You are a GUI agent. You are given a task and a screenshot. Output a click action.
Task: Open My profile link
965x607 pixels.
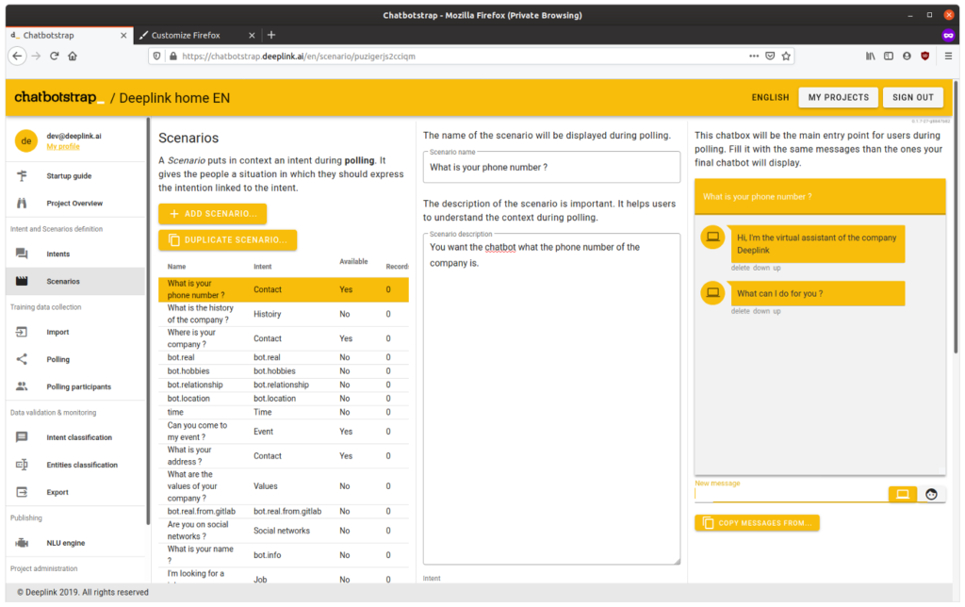click(x=63, y=146)
